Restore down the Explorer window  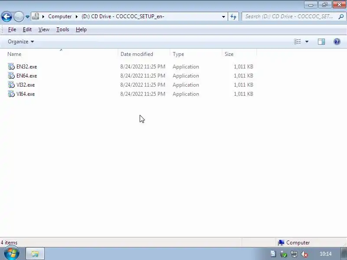tap(324, 5)
